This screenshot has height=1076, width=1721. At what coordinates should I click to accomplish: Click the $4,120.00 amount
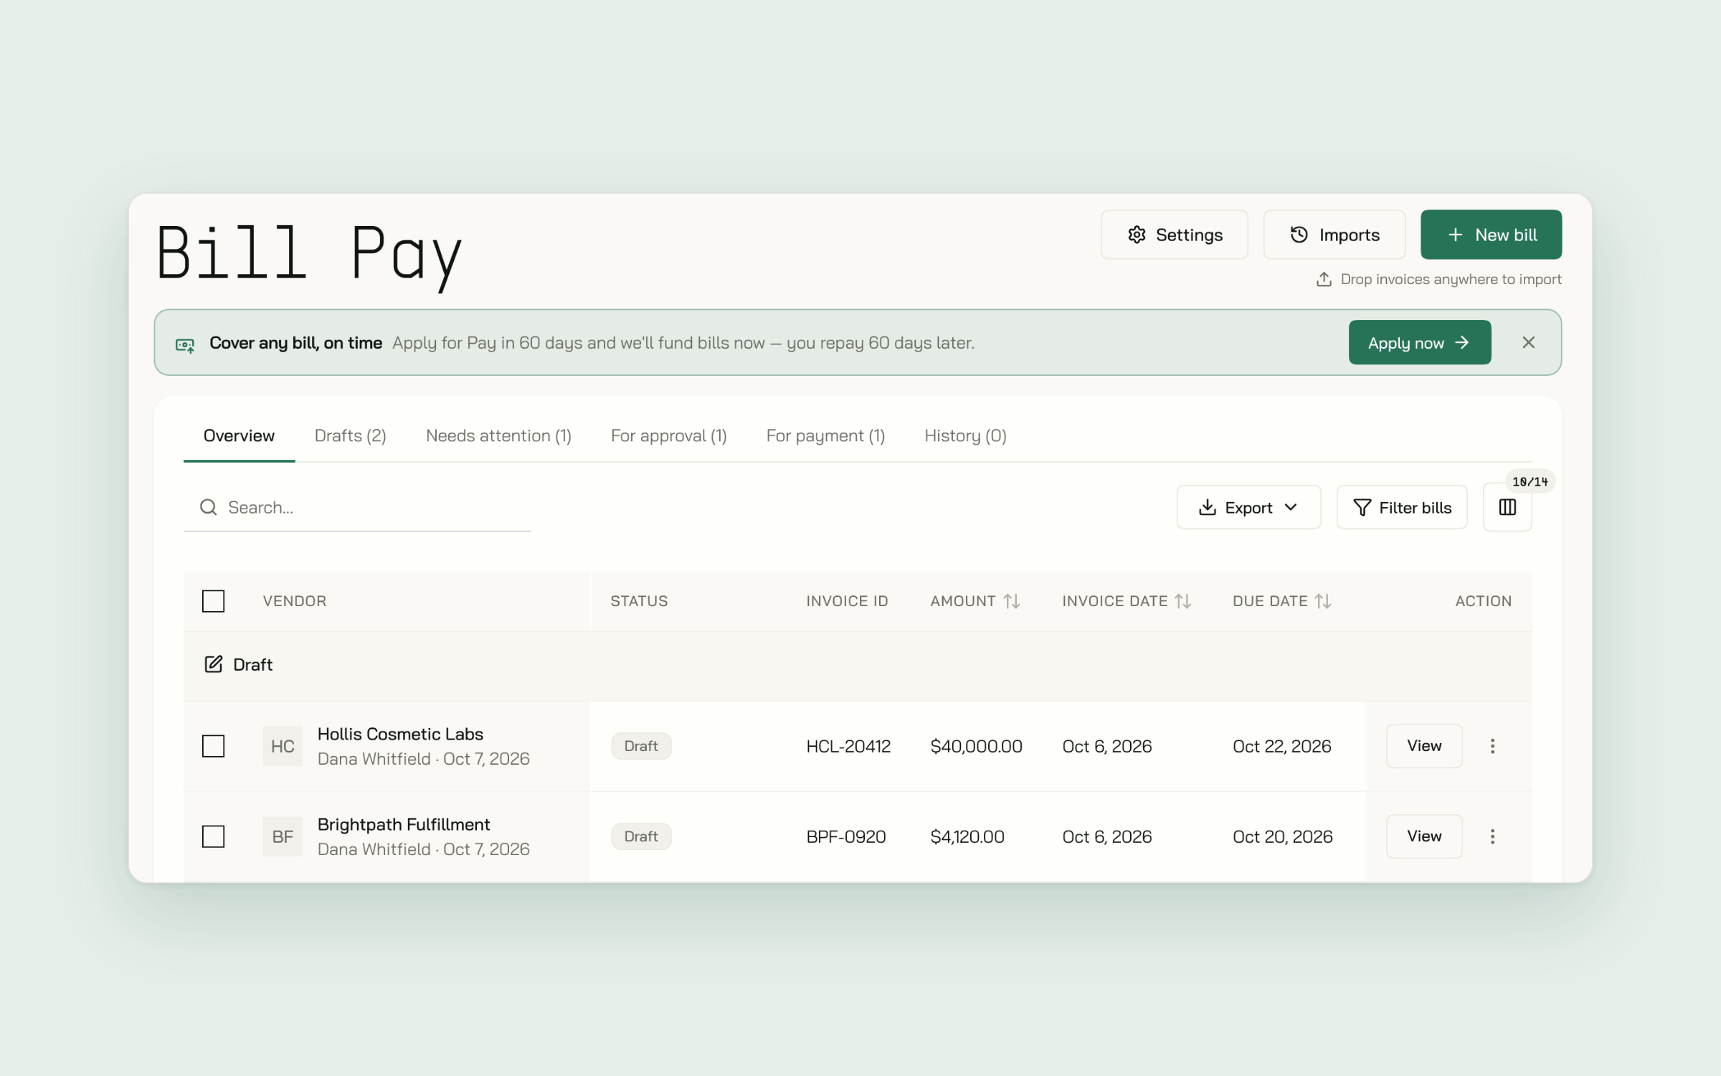[967, 836]
